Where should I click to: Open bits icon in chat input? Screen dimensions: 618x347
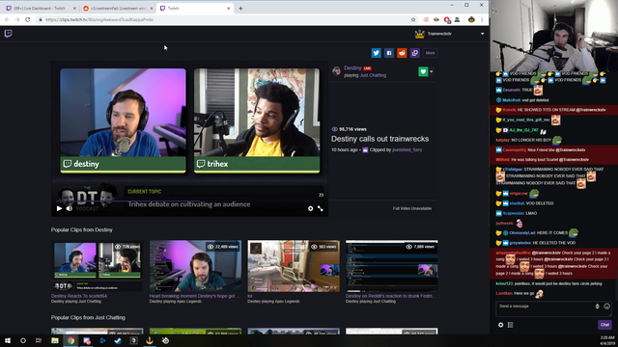pos(597,307)
